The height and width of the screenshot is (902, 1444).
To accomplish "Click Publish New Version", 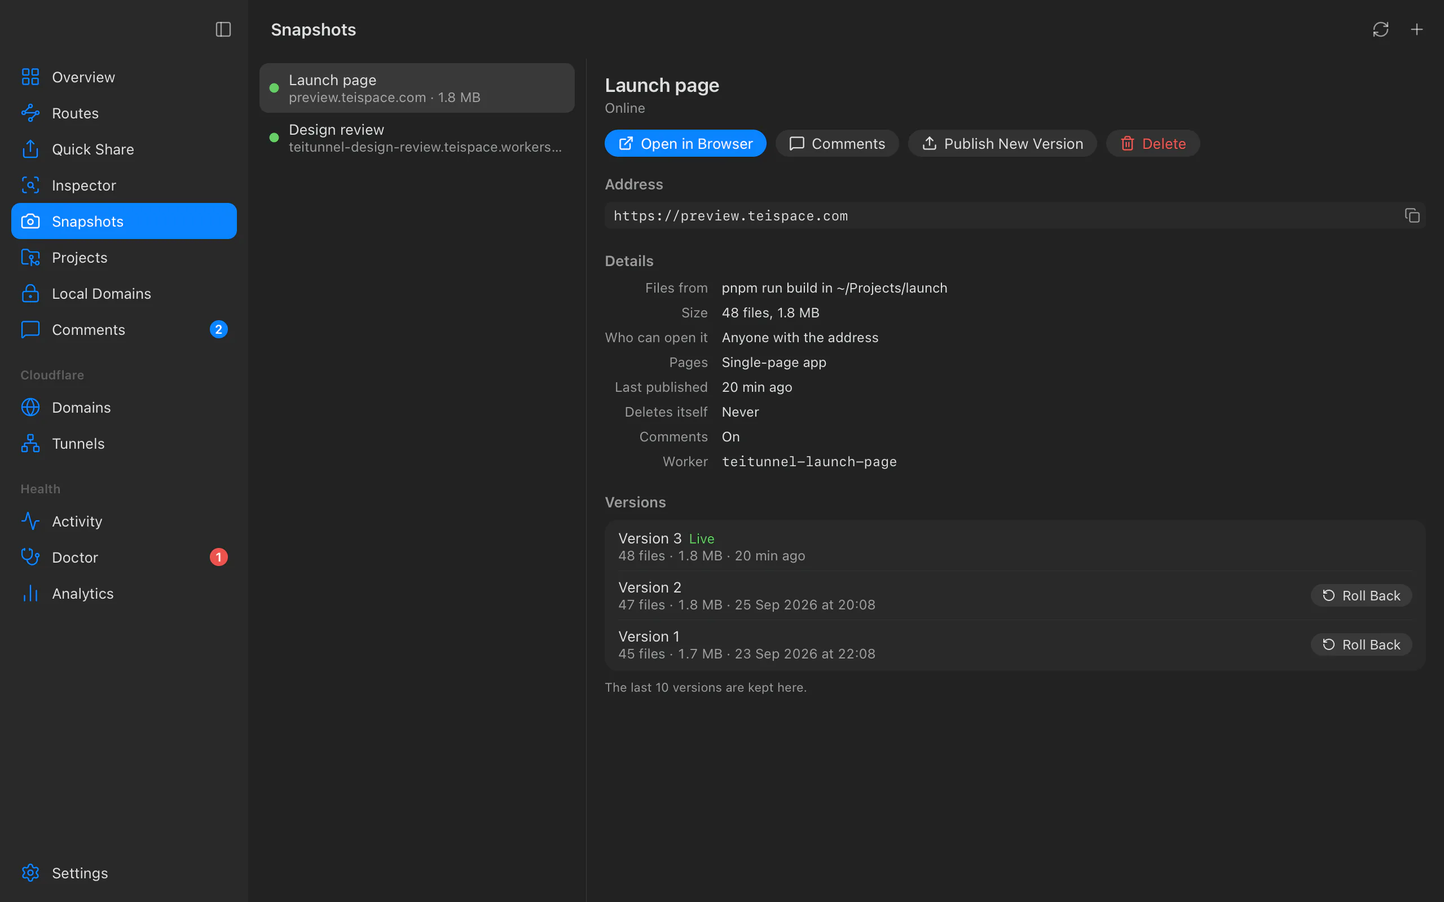I will coord(1002,144).
